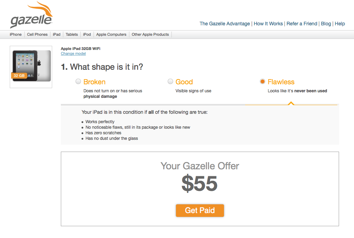The image size is (354, 238).
Task: Open The Gazelle Advantage link
Action: (x=225, y=24)
